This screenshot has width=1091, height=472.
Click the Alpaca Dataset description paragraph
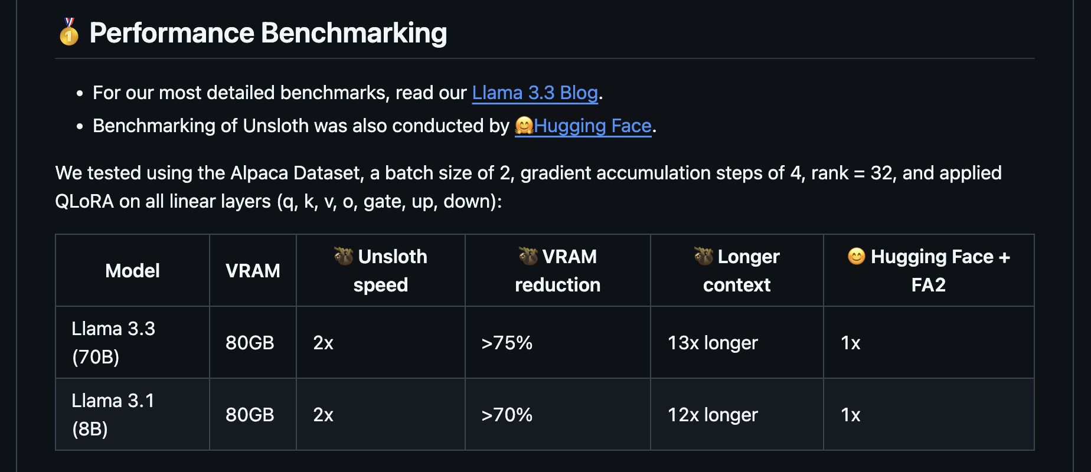[528, 187]
